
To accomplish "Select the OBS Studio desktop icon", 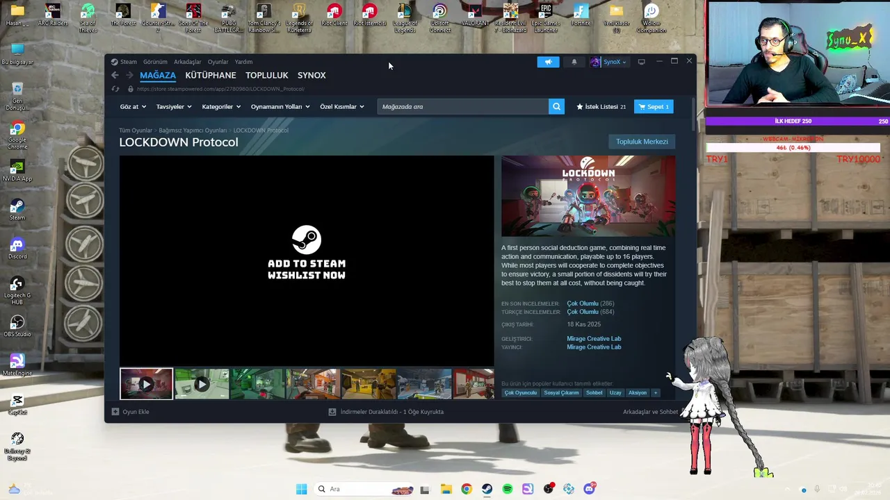I will pyautogui.click(x=17, y=326).
